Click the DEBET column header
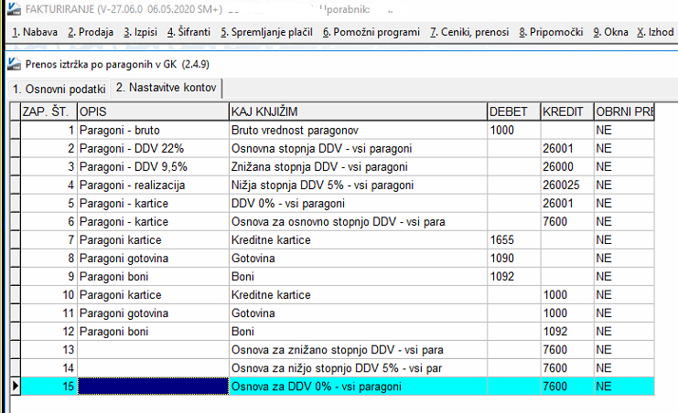The height and width of the screenshot is (413, 678). point(512,111)
